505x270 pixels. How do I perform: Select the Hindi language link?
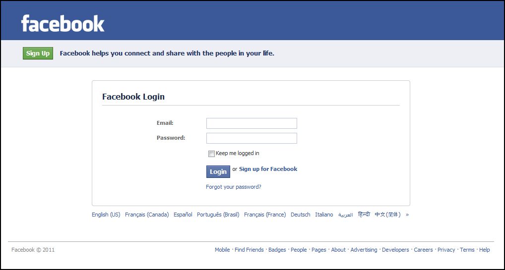pyautogui.click(x=364, y=215)
